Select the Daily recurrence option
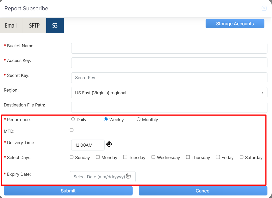 tap(73, 119)
